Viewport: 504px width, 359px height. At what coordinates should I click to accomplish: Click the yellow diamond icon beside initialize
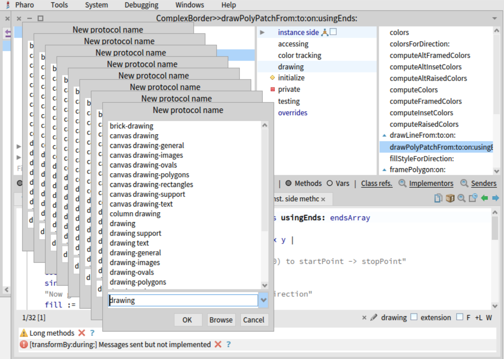tap(272, 78)
